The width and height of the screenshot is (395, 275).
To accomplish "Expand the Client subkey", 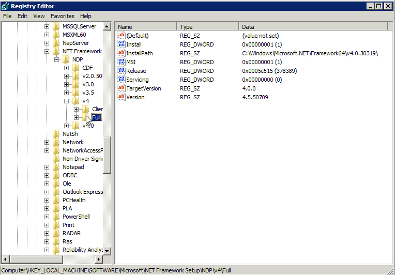I will coord(76,109).
